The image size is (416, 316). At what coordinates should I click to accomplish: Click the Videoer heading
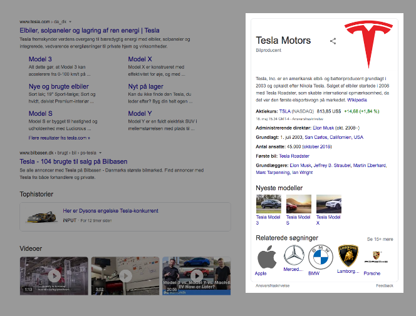pos(31,248)
